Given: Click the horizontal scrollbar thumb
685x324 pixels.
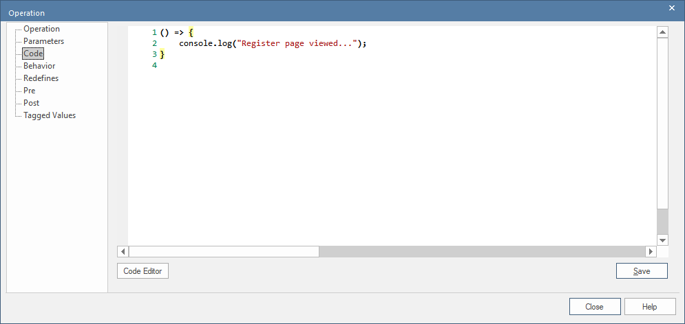Looking at the screenshot, I should (x=224, y=251).
